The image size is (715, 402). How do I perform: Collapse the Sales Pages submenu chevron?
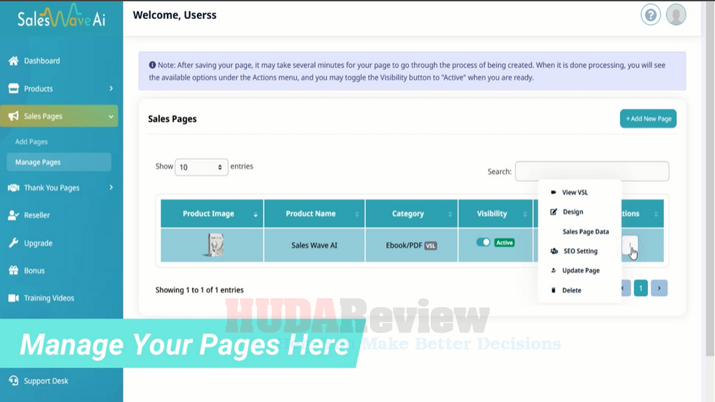(111, 117)
